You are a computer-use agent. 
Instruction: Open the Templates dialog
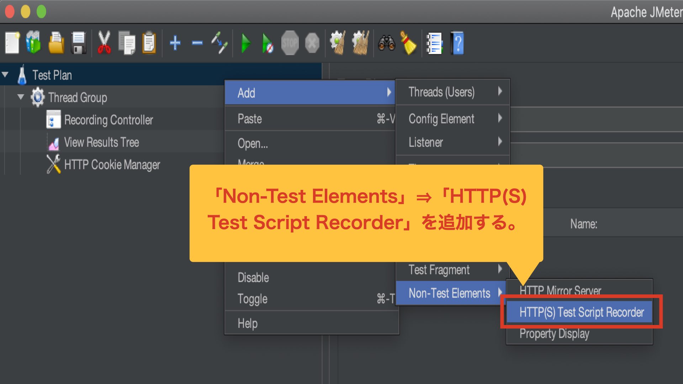[x=34, y=43]
